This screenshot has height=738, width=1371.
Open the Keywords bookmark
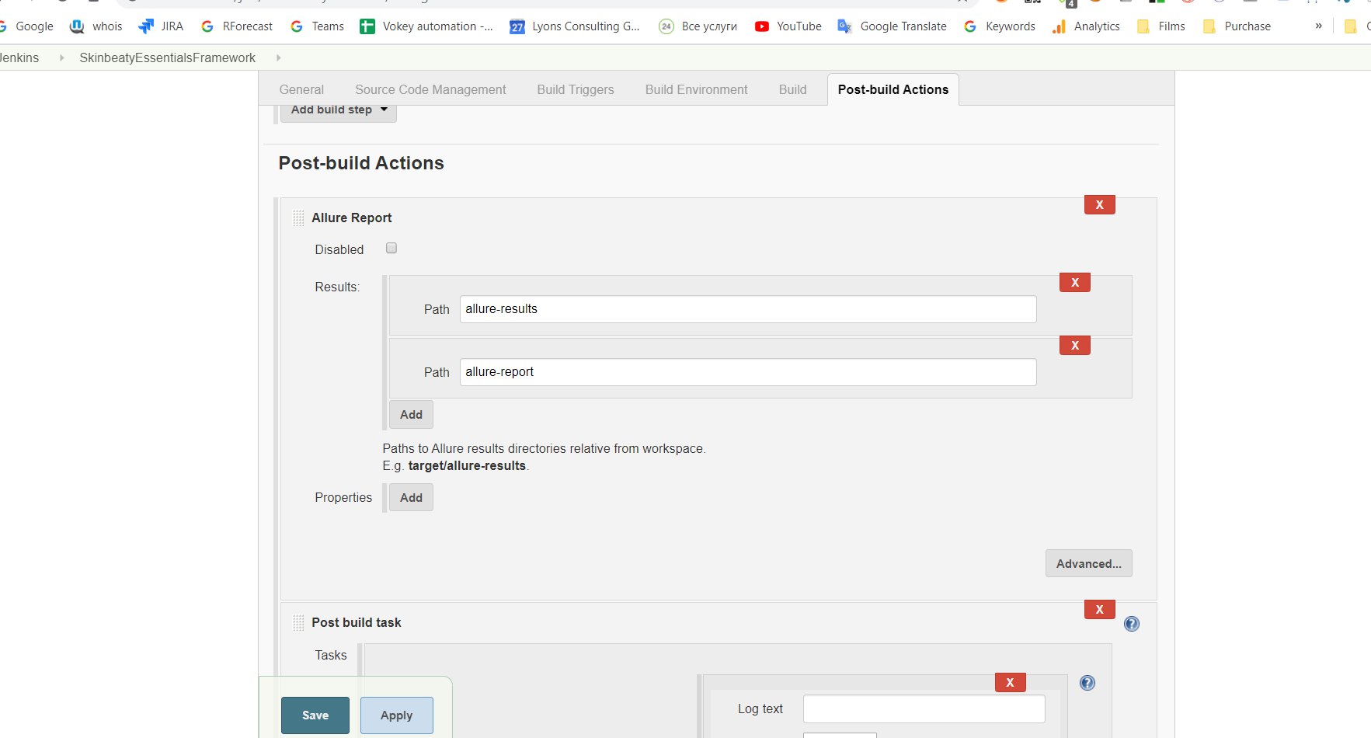pyautogui.click(x=1000, y=26)
